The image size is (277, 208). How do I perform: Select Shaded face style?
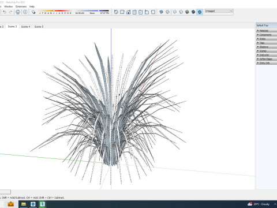(x=187, y=12)
